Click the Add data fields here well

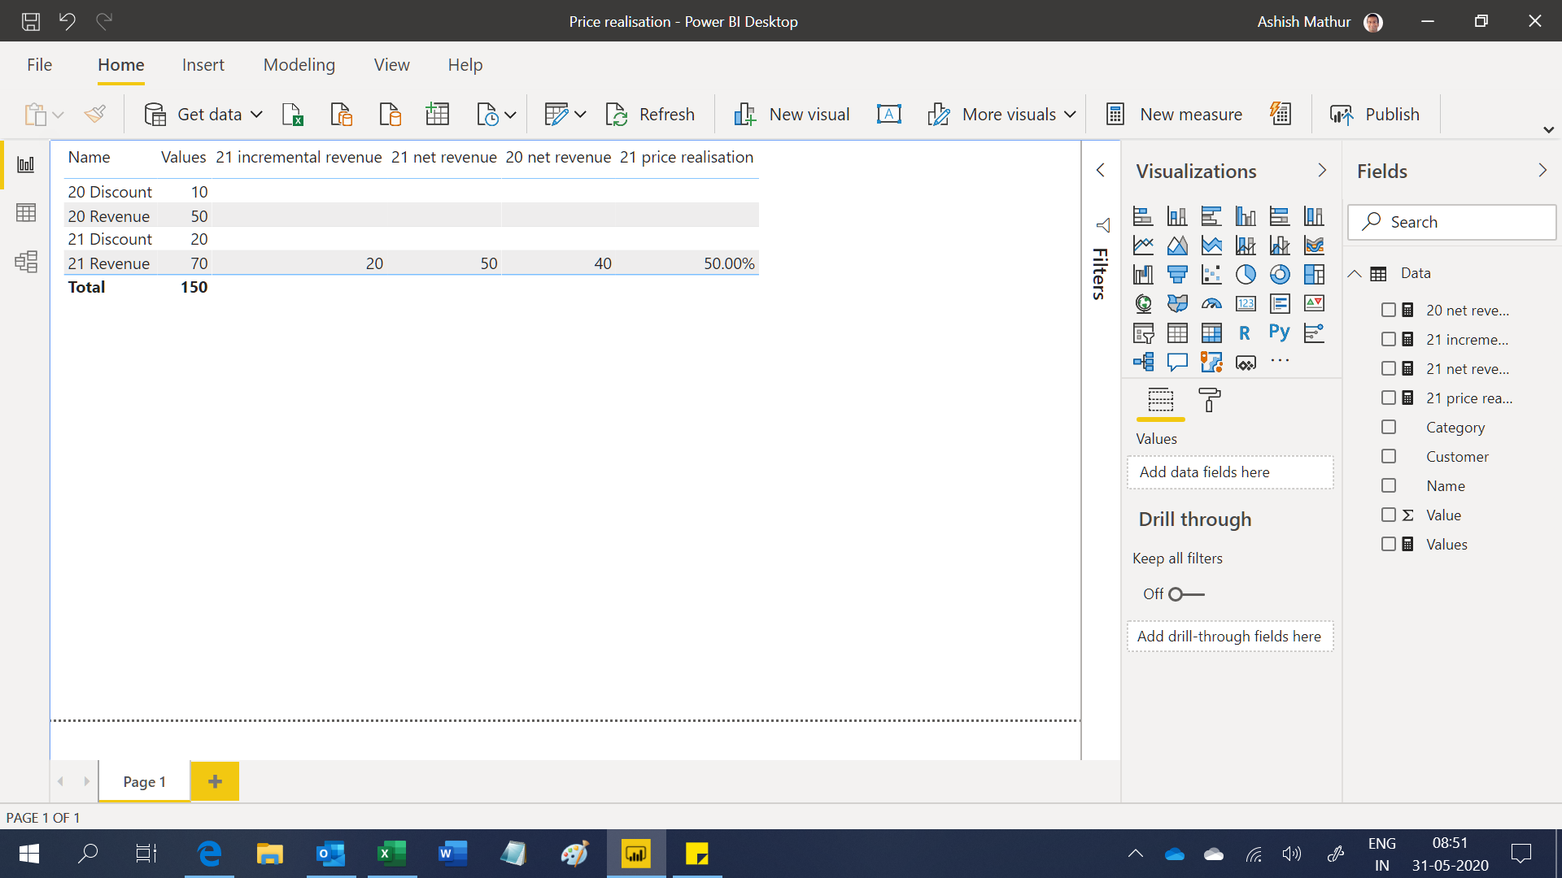pos(1230,472)
